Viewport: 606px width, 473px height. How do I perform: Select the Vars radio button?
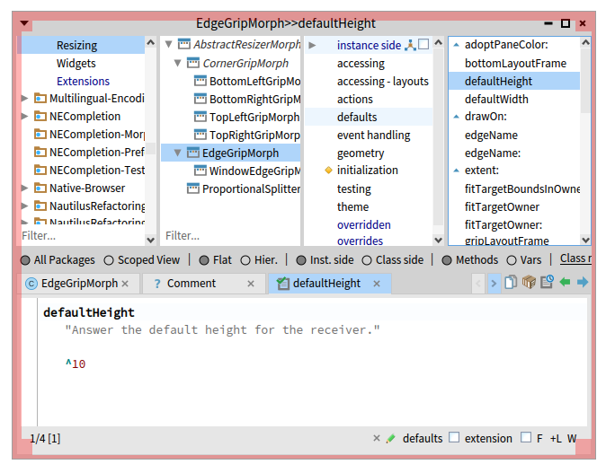(512, 261)
